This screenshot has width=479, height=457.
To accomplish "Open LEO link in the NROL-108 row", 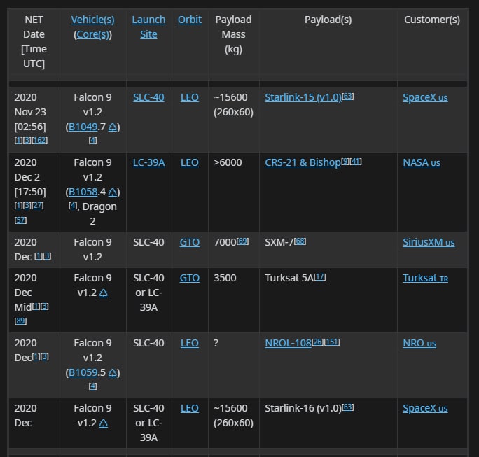I will tap(190, 343).
